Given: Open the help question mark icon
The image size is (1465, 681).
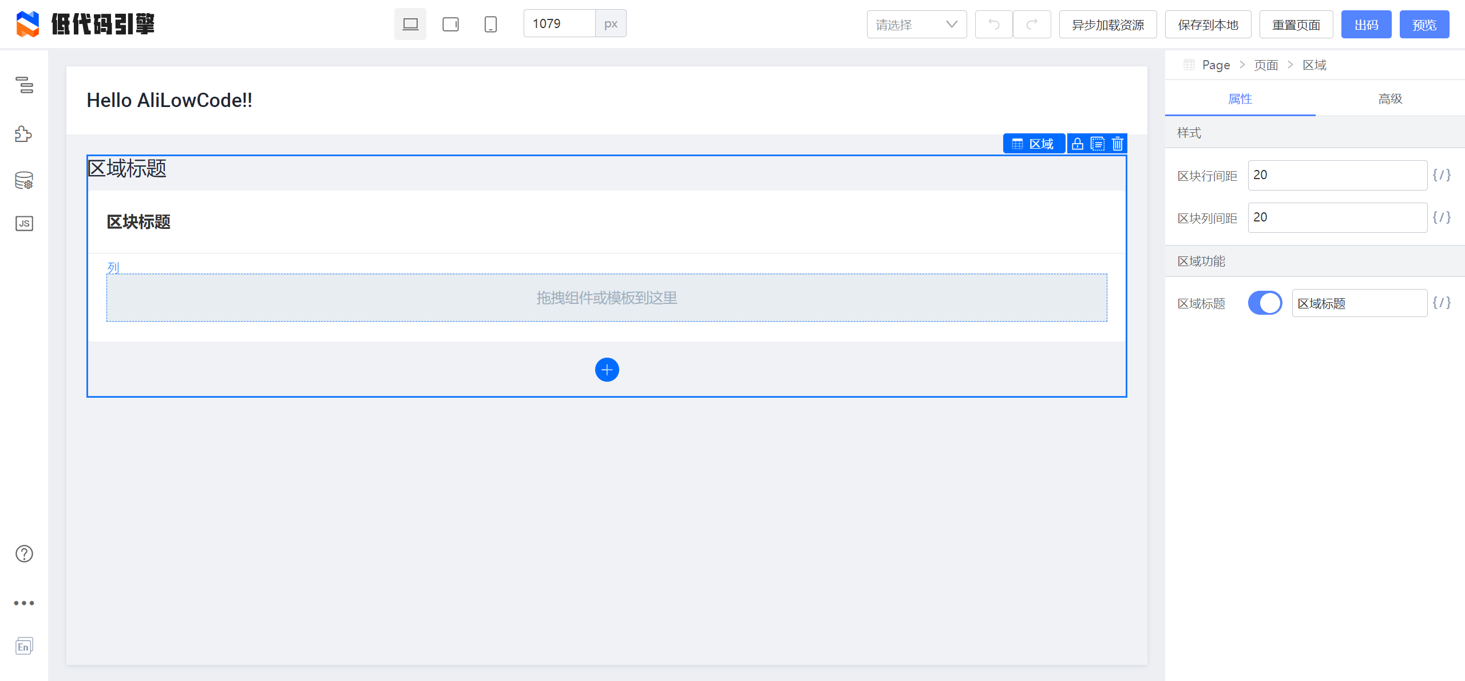Looking at the screenshot, I should click(x=24, y=553).
